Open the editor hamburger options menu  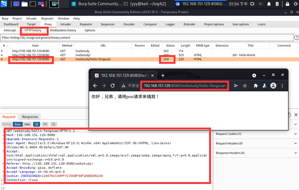pyautogui.click(x=54, y=124)
